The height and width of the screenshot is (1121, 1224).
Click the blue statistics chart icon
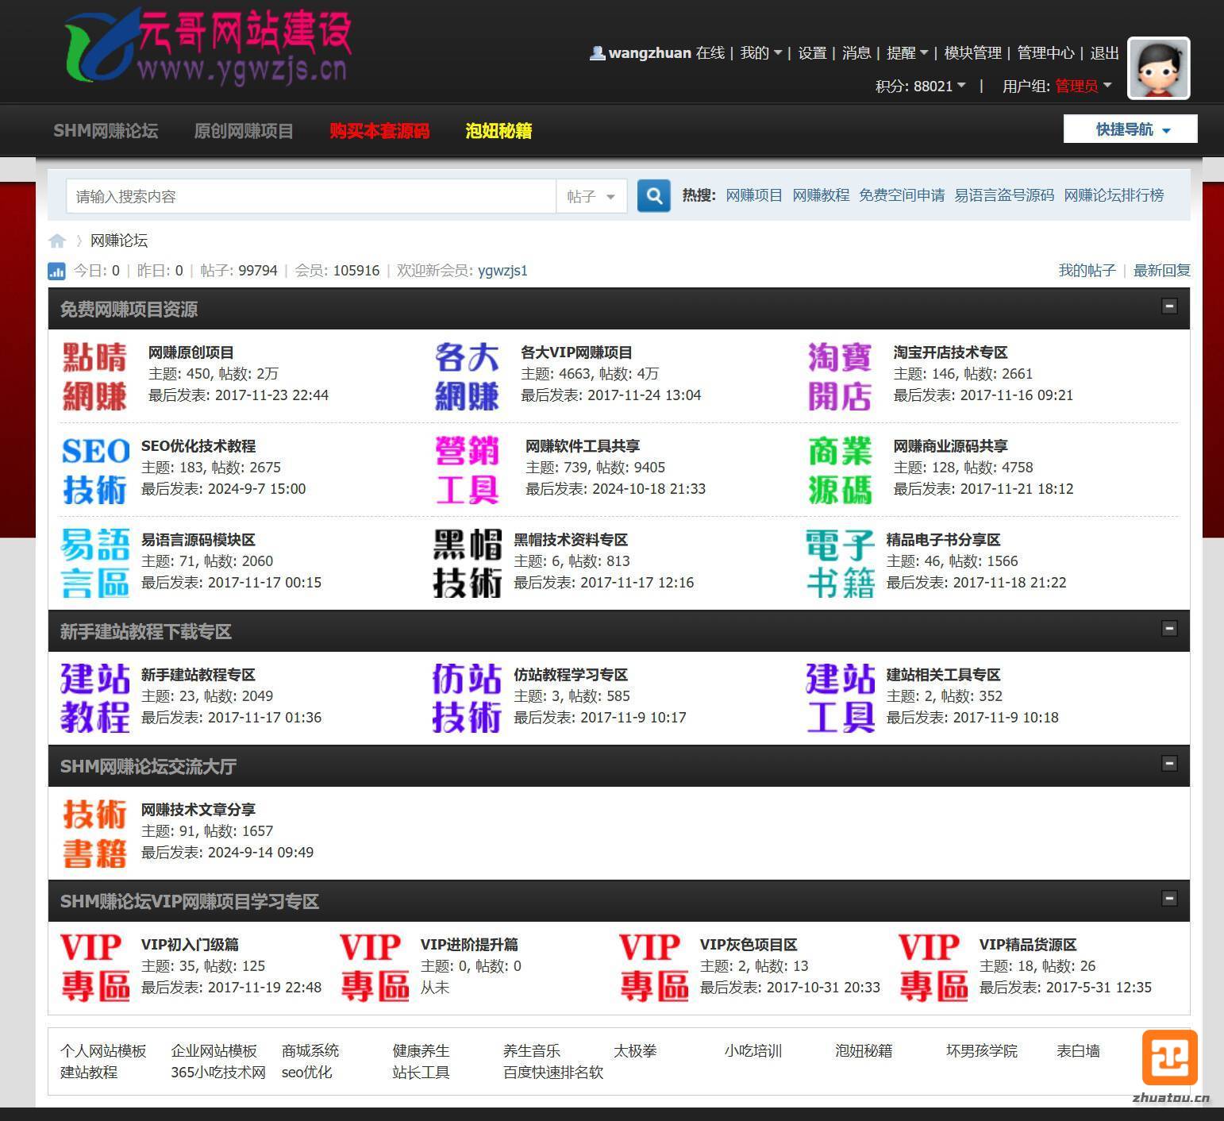click(56, 271)
